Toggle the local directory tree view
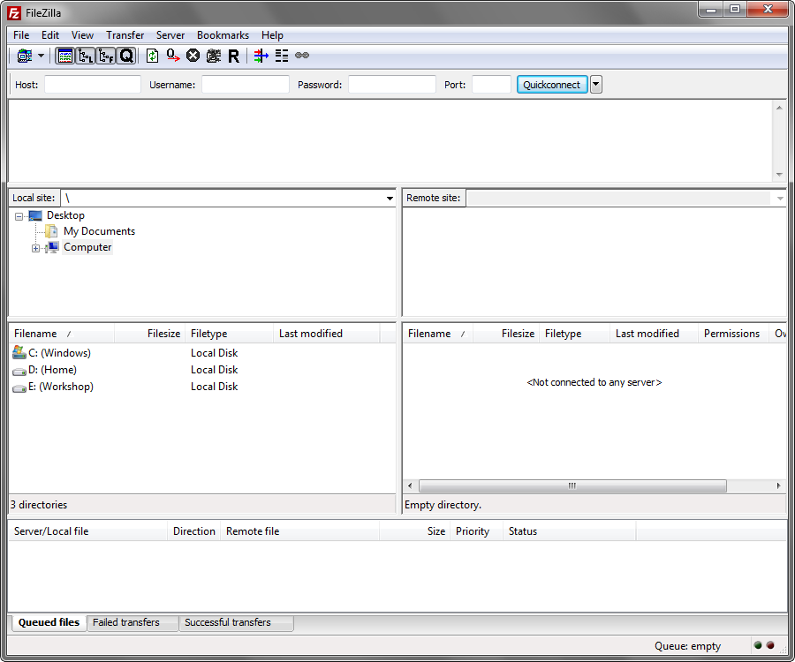 pyautogui.click(x=85, y=56)
